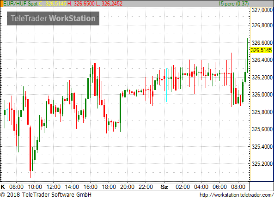
Task: Select the 08:00 label after K on time axis
Action: point(16,187)
